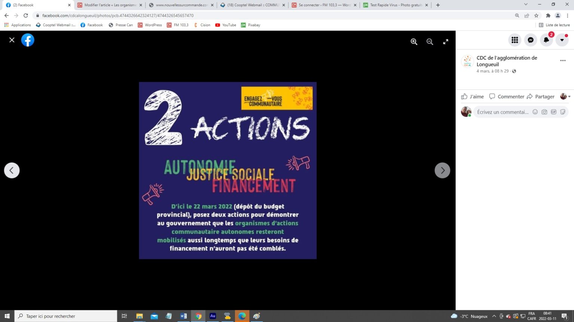Click Partager to share the post
Image resolution: width=574 pixels, height=322 pixels.
click(540, 97)
